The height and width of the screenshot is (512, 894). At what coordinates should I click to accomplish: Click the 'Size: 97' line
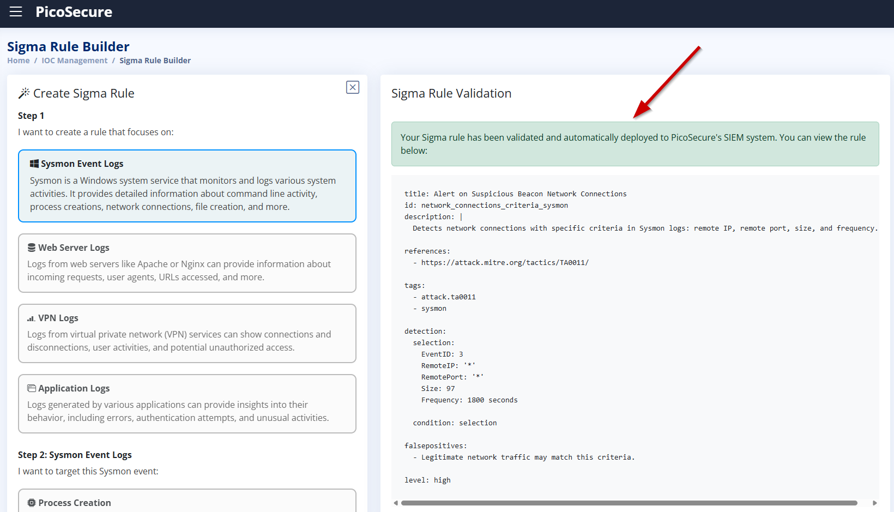click(438, 389)
